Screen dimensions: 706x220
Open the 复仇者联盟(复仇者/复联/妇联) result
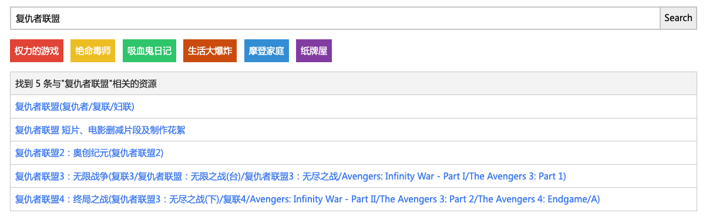(75, 107)
